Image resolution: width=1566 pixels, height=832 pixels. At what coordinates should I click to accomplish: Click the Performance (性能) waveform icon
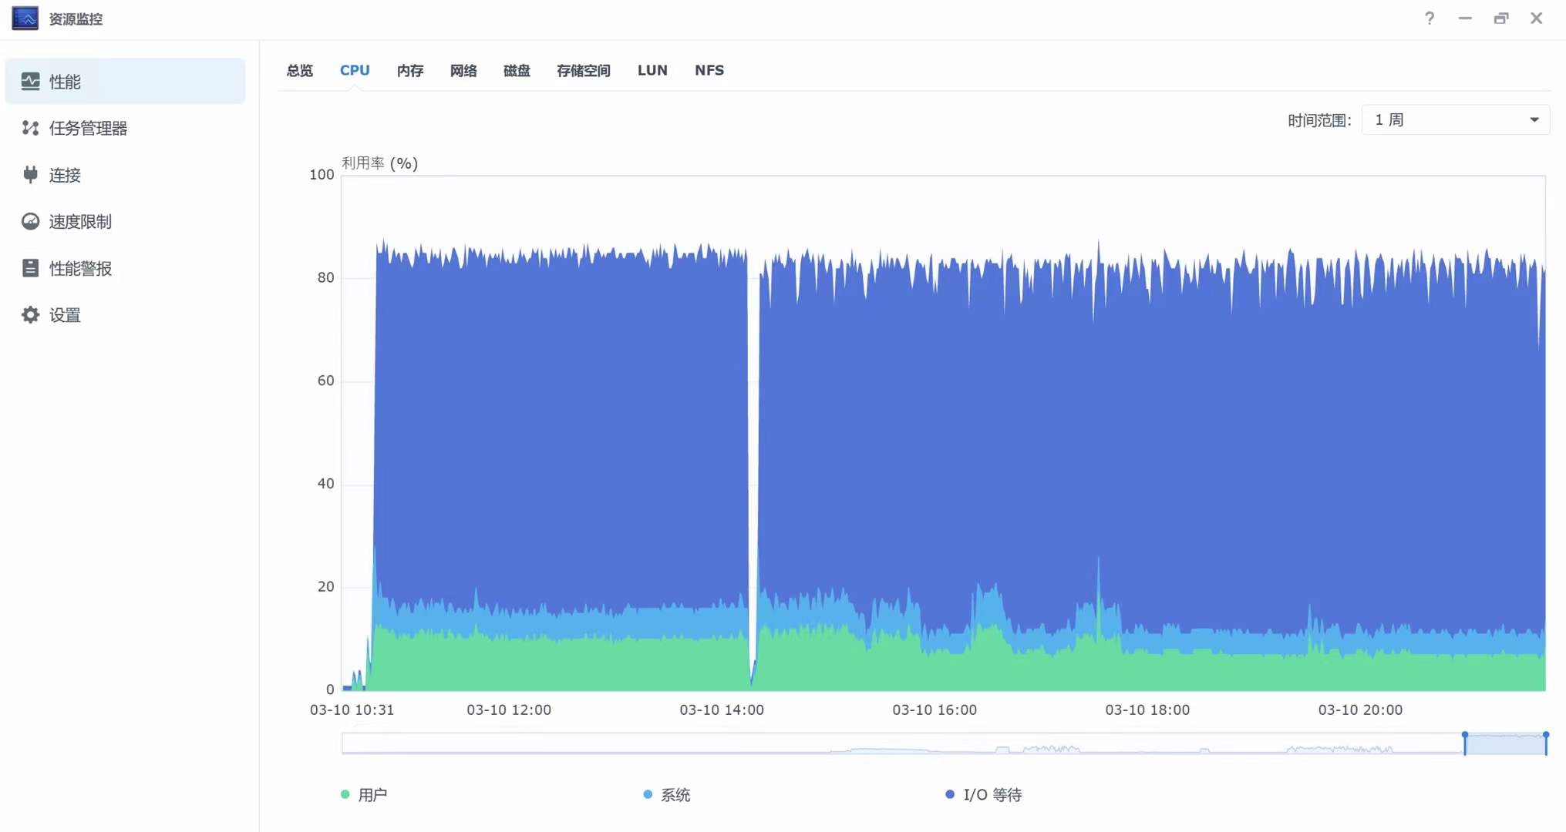point(30,81)
